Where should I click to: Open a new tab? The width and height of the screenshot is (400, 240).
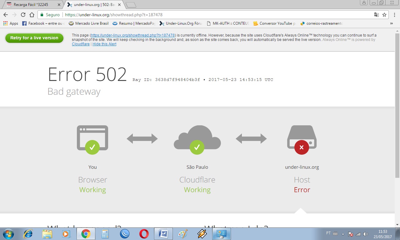point(131,5)
